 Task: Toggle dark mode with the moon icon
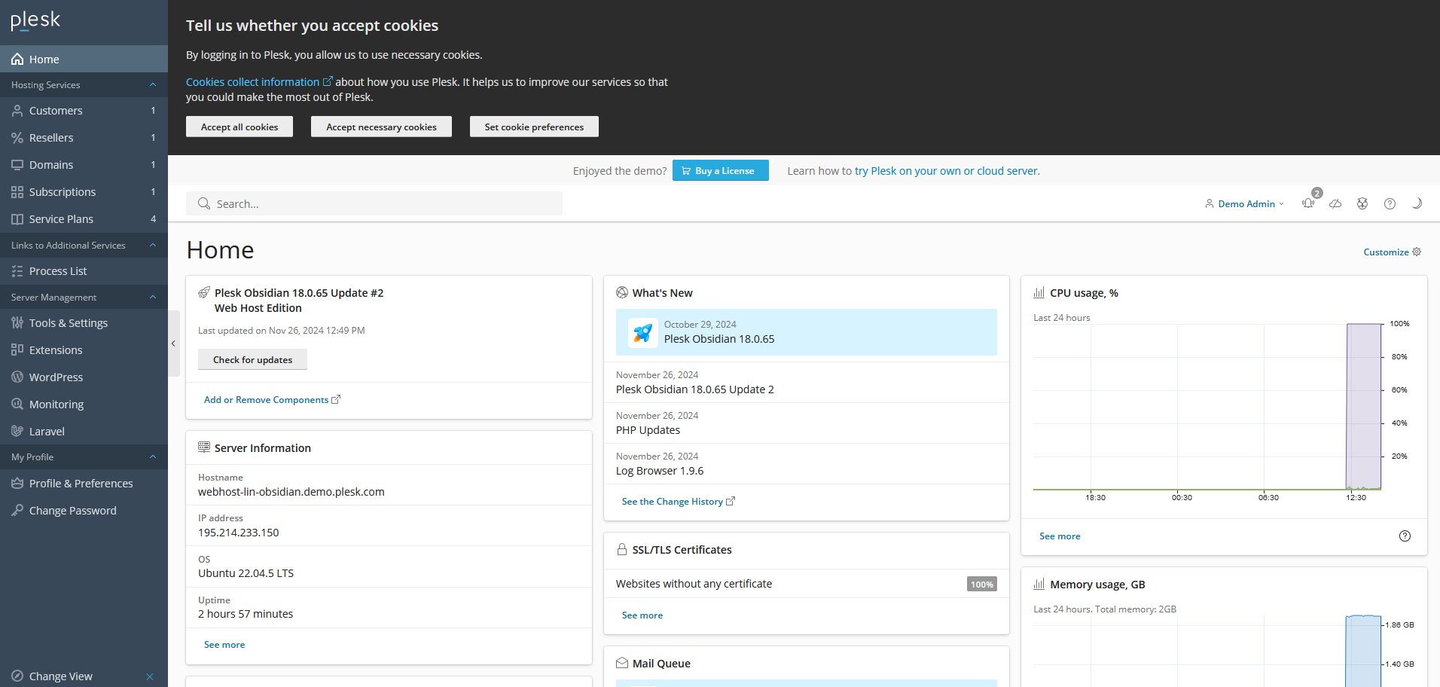tap(1416, 203)
